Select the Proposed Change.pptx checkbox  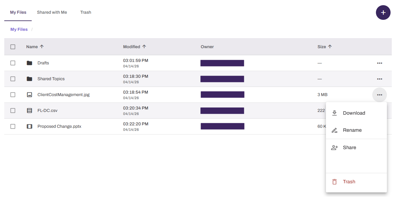pos(13,126)
